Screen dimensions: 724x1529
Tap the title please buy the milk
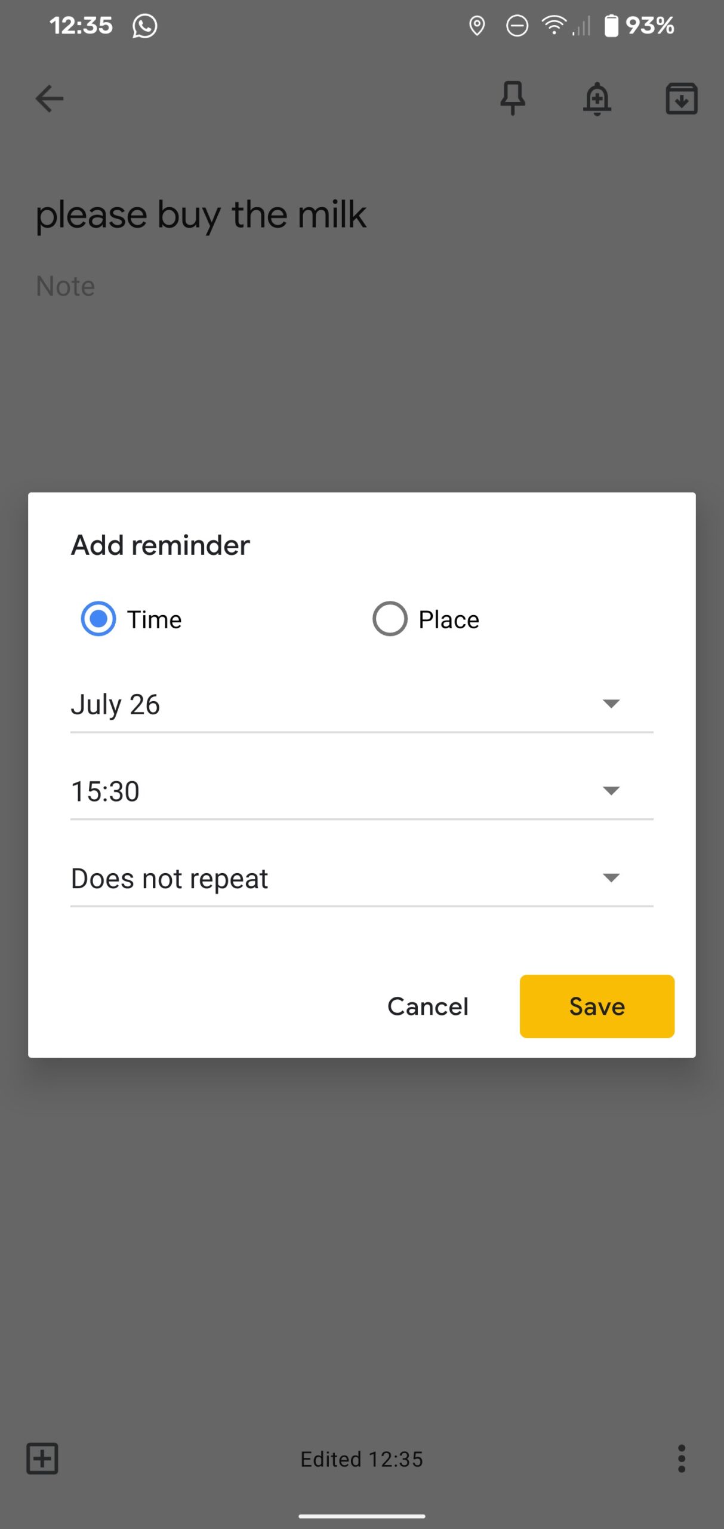tap(201, 215)
